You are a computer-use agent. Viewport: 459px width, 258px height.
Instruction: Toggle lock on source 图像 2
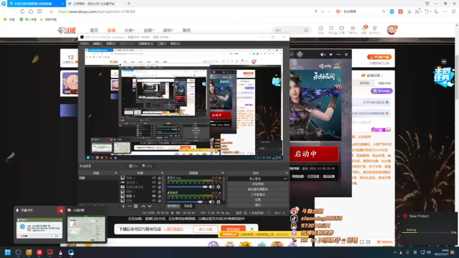pyautogui.click(x=160, y=196)
